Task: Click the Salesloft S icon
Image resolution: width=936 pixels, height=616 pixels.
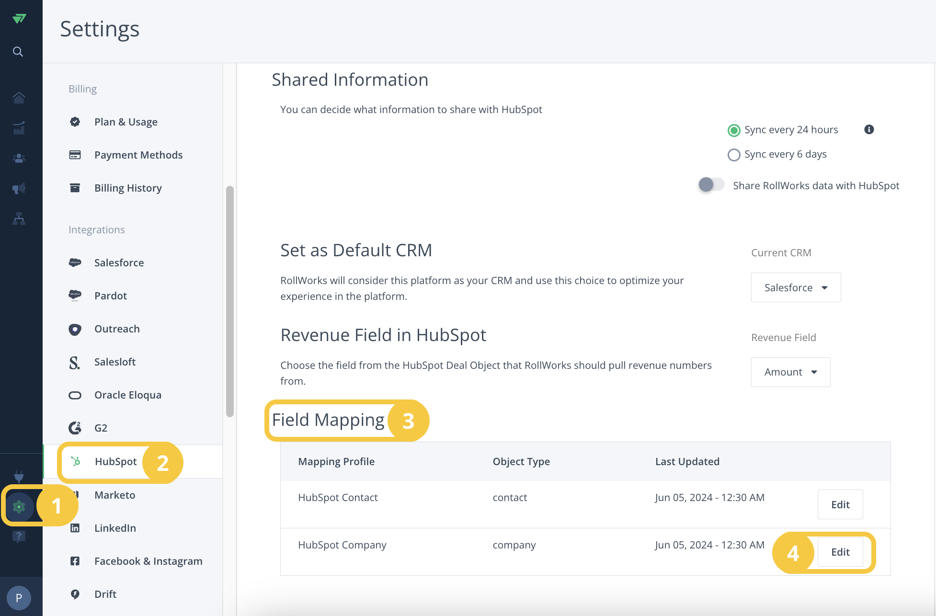Action: (x=74, y=362)
